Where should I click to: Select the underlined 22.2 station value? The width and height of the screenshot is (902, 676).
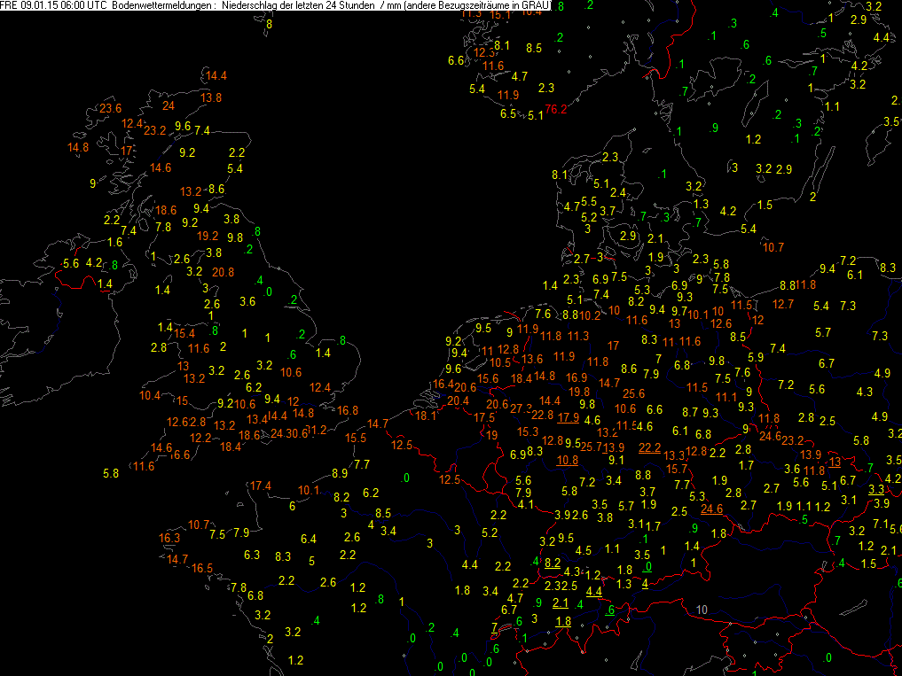(x=649, y=447)
